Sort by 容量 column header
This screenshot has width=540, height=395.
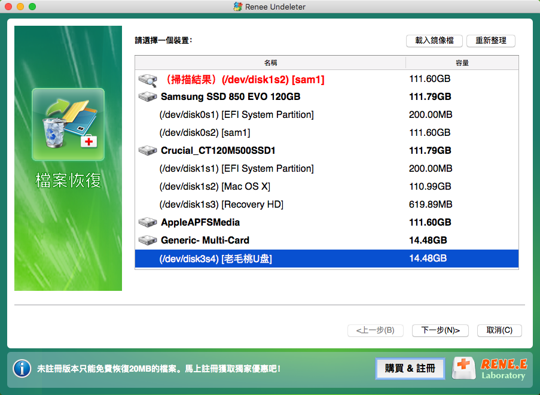pos(462,63)
